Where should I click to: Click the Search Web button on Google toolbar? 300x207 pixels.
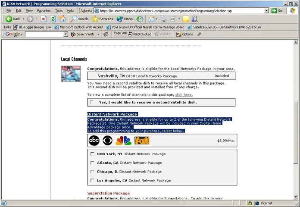(82, 34)
